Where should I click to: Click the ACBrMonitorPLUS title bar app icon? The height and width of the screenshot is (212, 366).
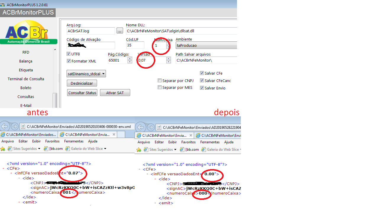coord(3,5)
